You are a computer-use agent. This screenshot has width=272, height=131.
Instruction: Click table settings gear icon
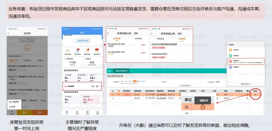pos(113,91)
